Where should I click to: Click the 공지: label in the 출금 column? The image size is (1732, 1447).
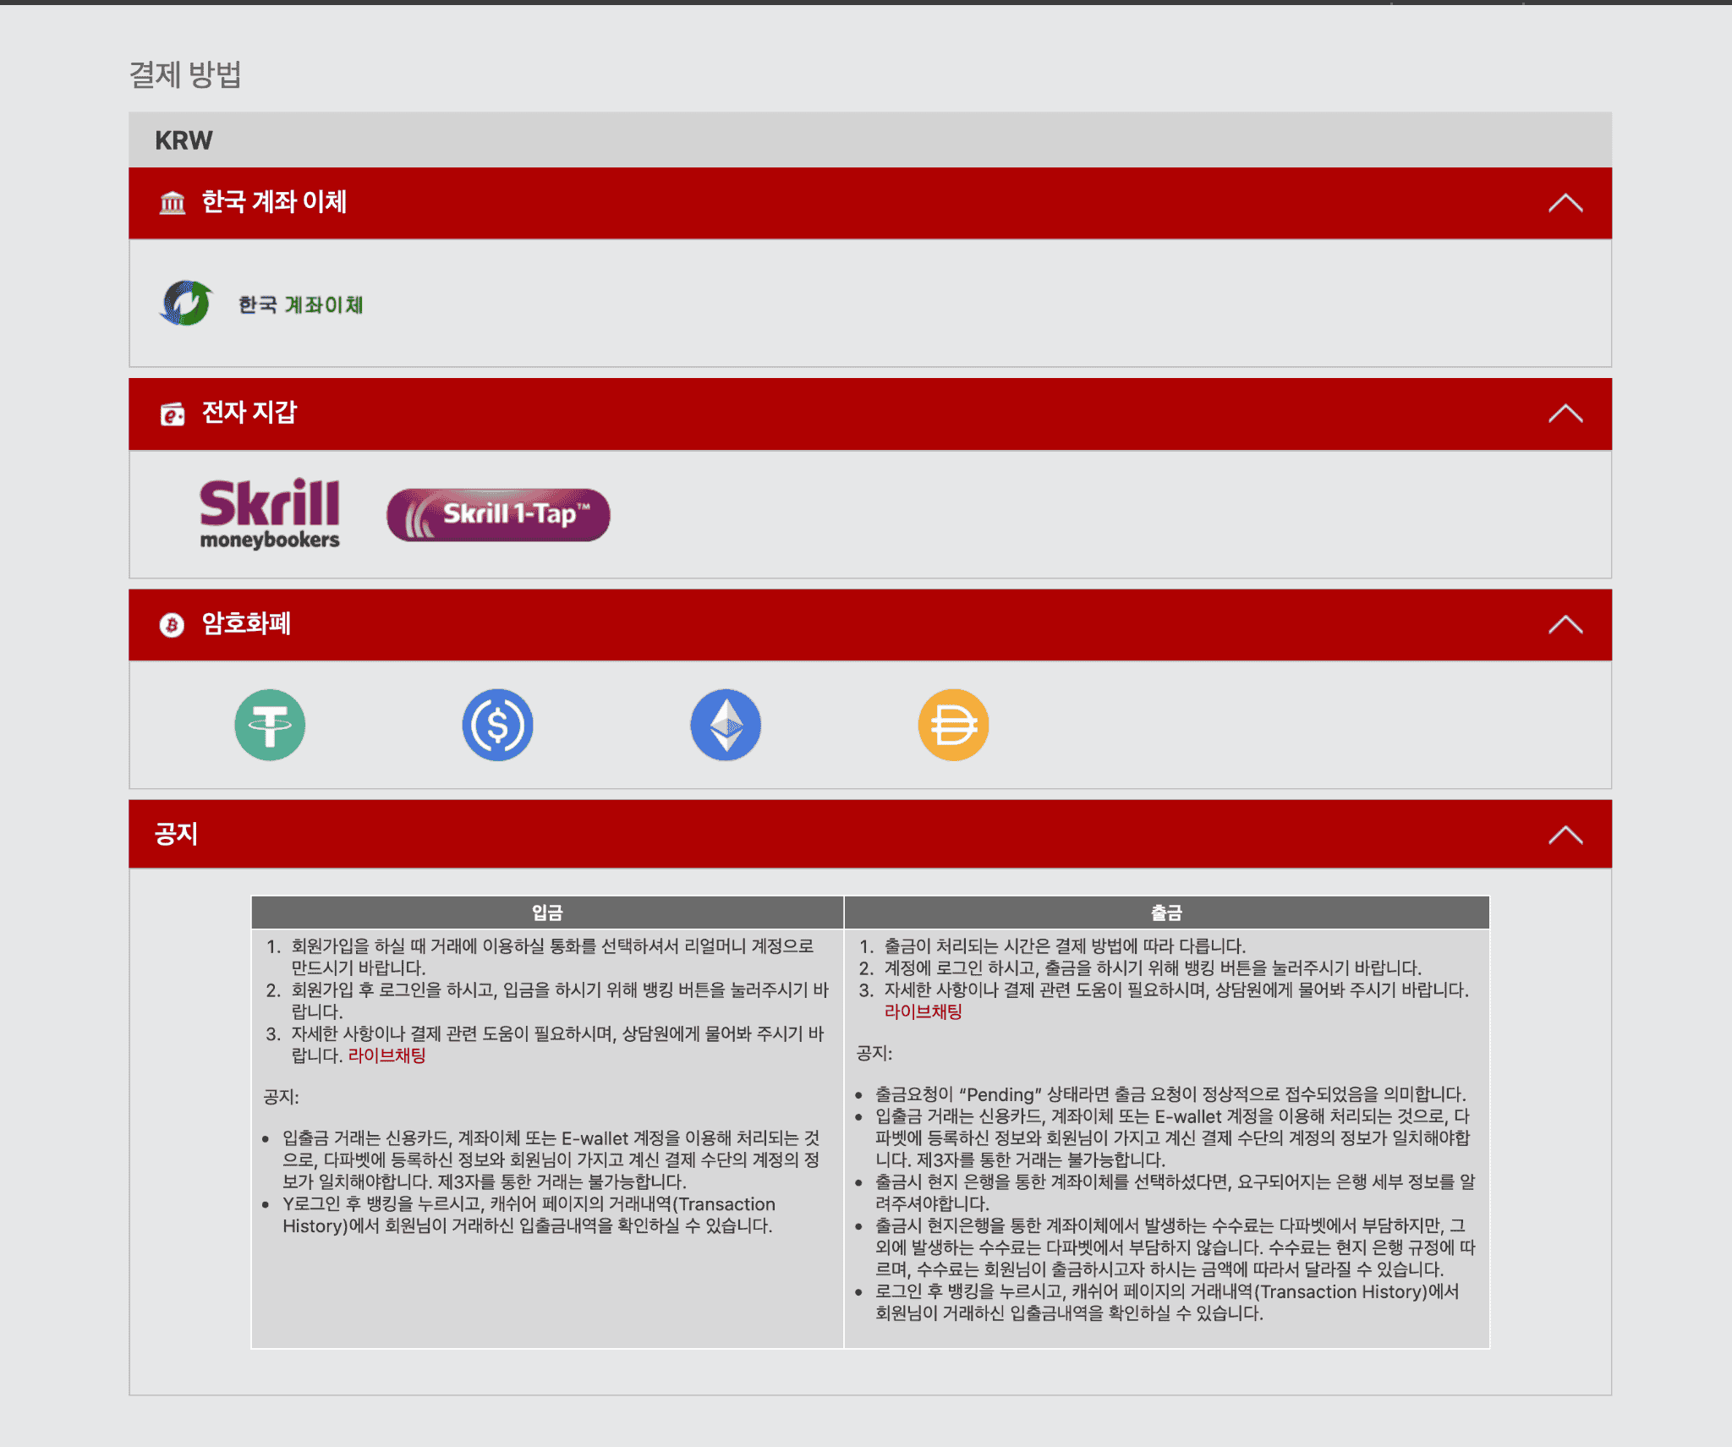[874, 1053]
